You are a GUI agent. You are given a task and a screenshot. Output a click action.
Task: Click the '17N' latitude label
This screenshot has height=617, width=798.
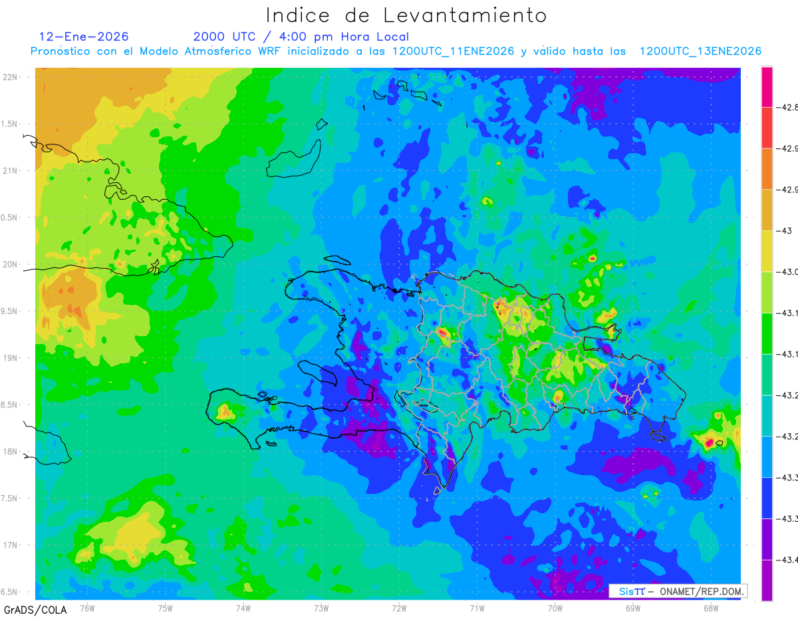[x=10, y=545]
